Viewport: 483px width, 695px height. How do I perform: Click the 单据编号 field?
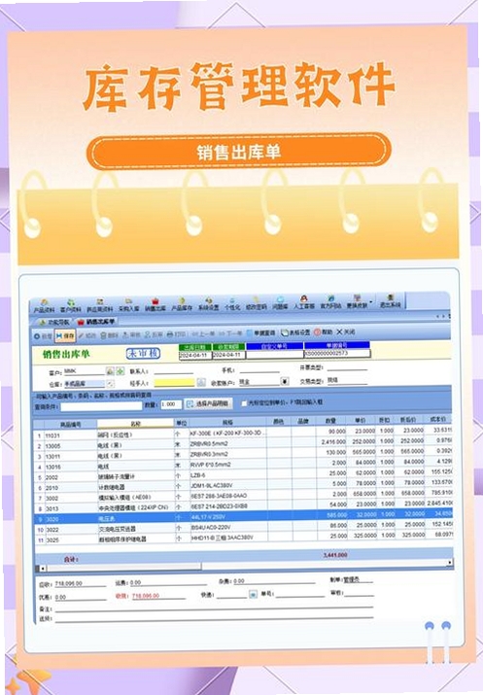[x=337, y=354]
